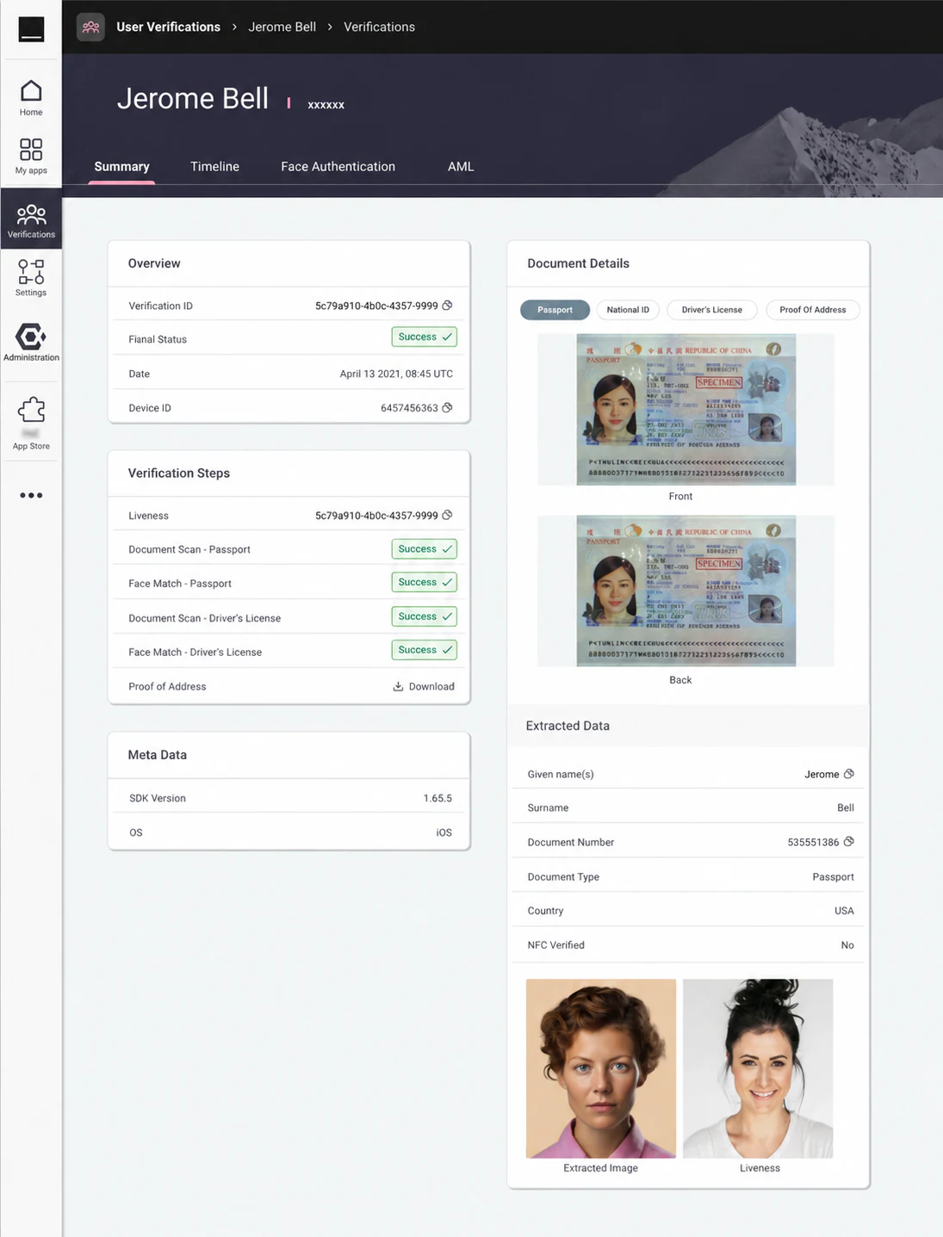Click the Overview card heading
This screenshot has width=943, height=1237.
[154, 263]
